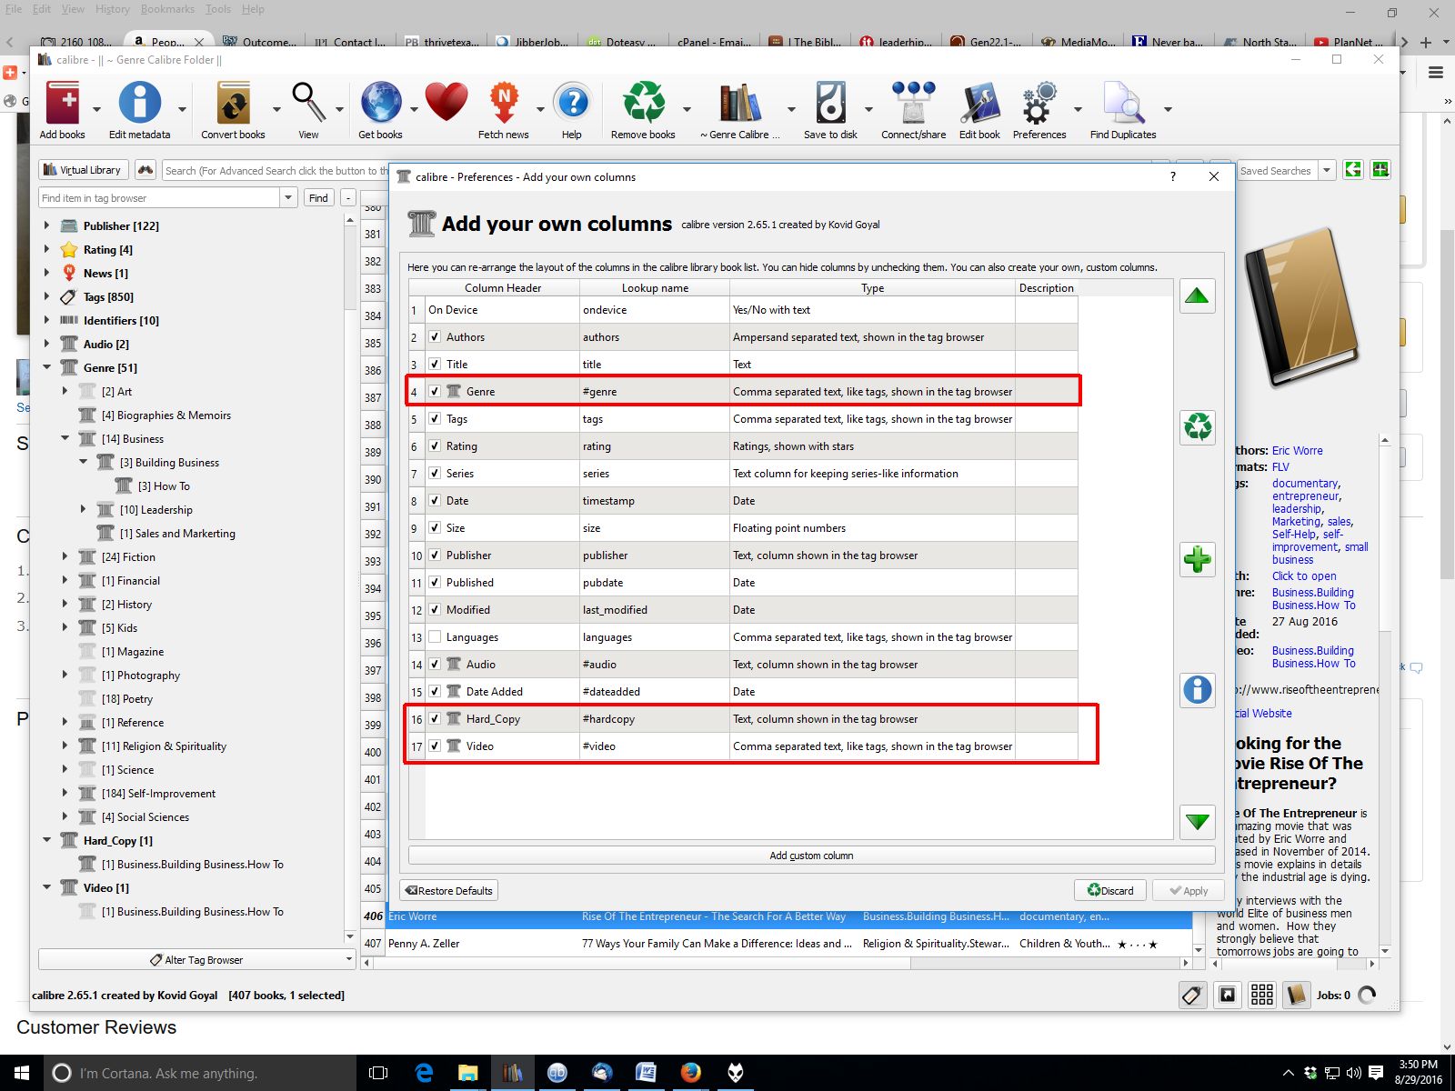Open the Find item in tag browser dropdown
1455x1091 pixels.
(288, 197)
